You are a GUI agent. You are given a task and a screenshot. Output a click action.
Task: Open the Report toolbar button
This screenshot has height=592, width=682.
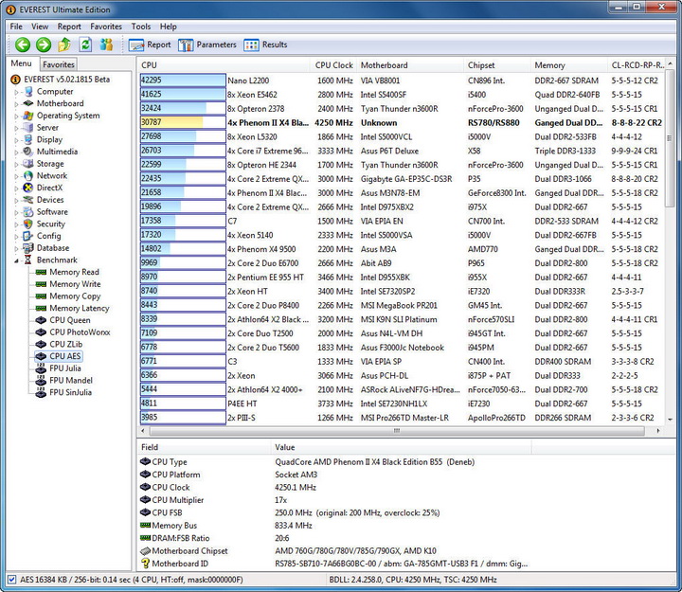[150, 45]
